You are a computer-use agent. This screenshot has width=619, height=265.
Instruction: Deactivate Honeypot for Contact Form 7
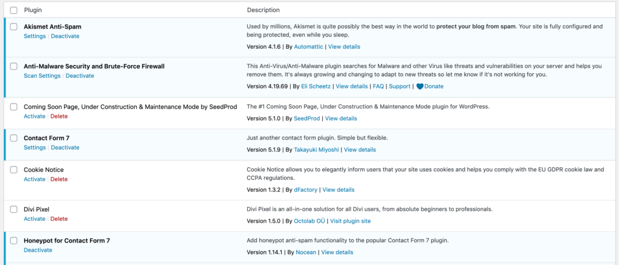coord(38,250)
